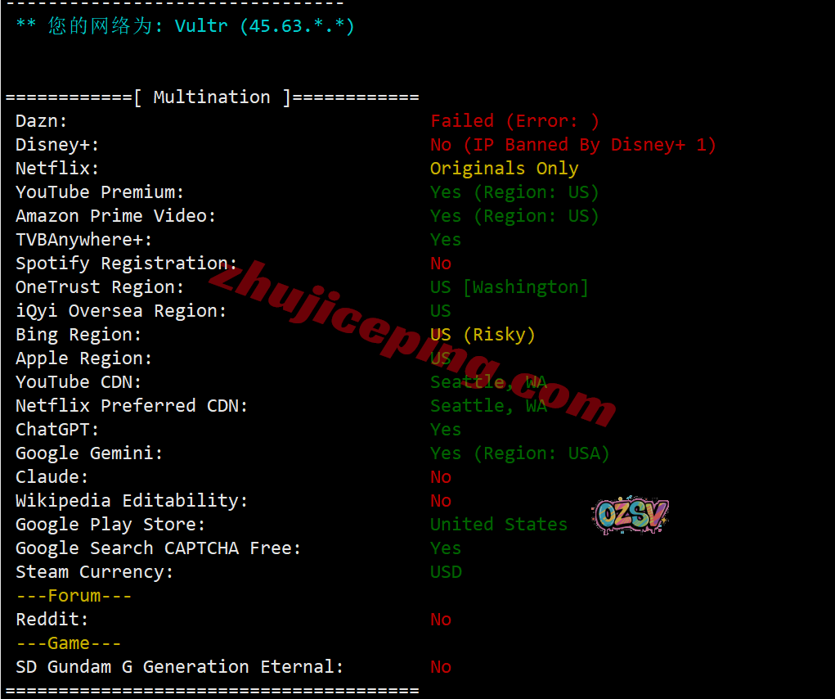Click the Amazon Prime Video region result
835x699 pixels.
(x=515, y=216)
